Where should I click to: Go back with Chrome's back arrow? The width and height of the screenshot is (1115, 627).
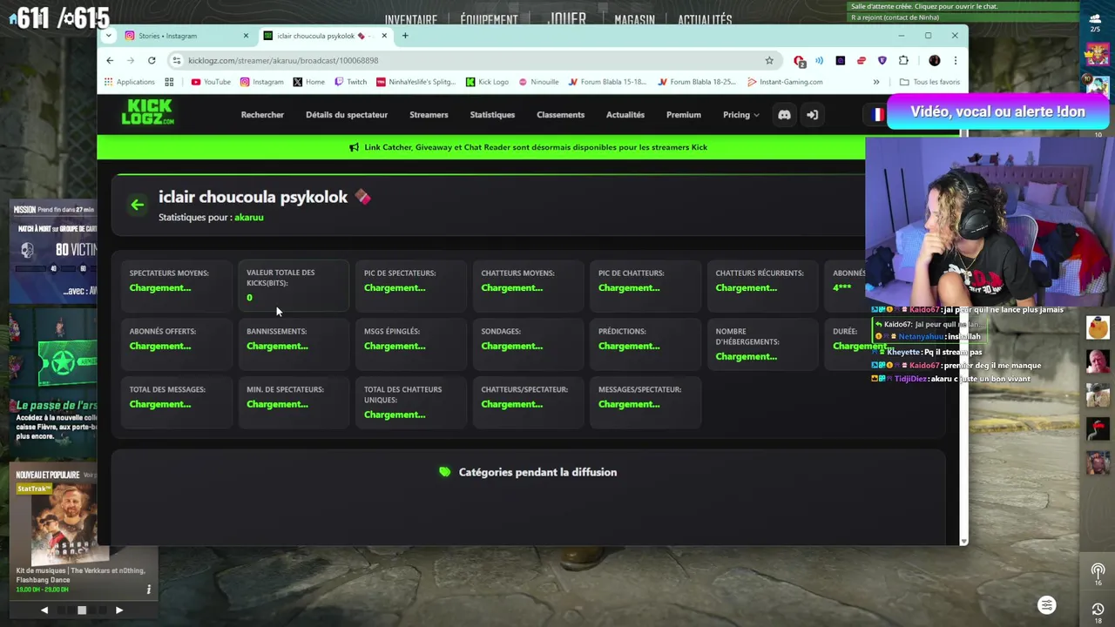point(110,60)
